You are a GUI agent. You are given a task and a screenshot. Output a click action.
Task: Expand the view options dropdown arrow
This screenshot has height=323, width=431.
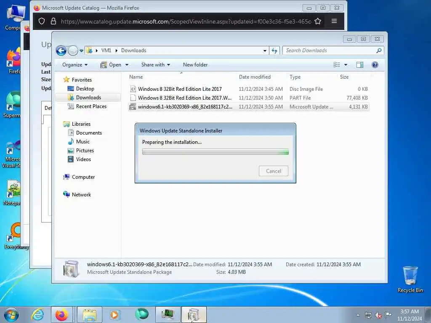point(346,65)
